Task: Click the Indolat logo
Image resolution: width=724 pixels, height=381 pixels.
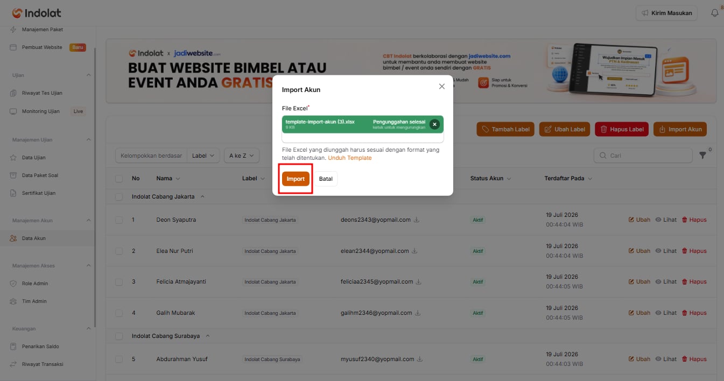Action: tap(36, 13)
